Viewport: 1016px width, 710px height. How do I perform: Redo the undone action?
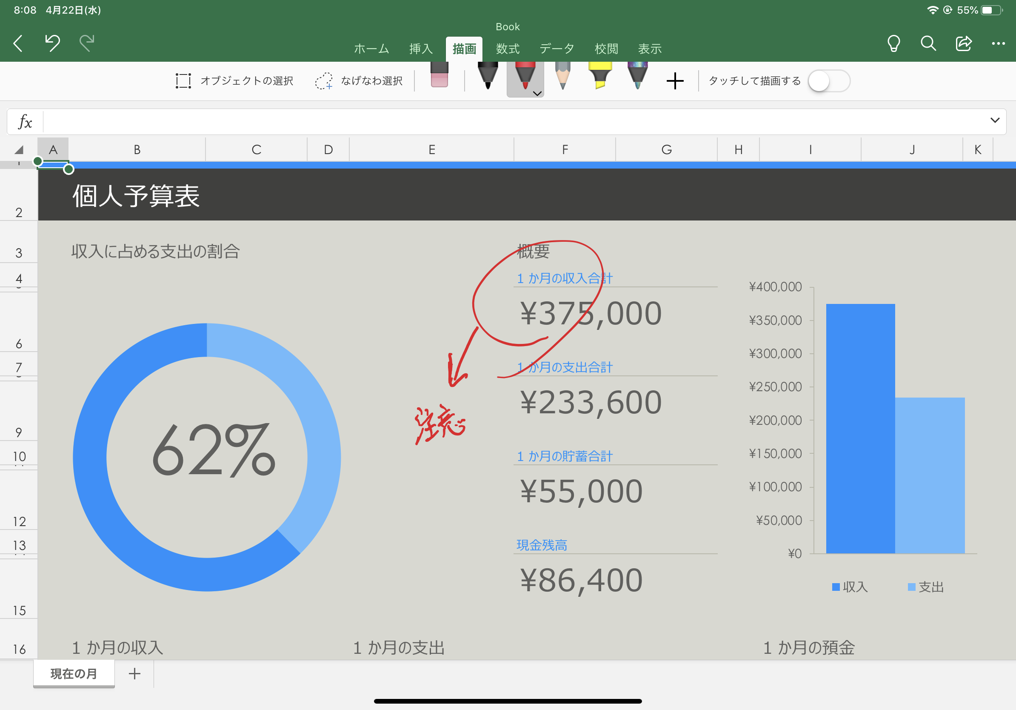87,43
